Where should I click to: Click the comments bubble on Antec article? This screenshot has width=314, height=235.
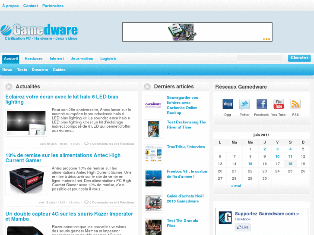[x=86, y=202]
